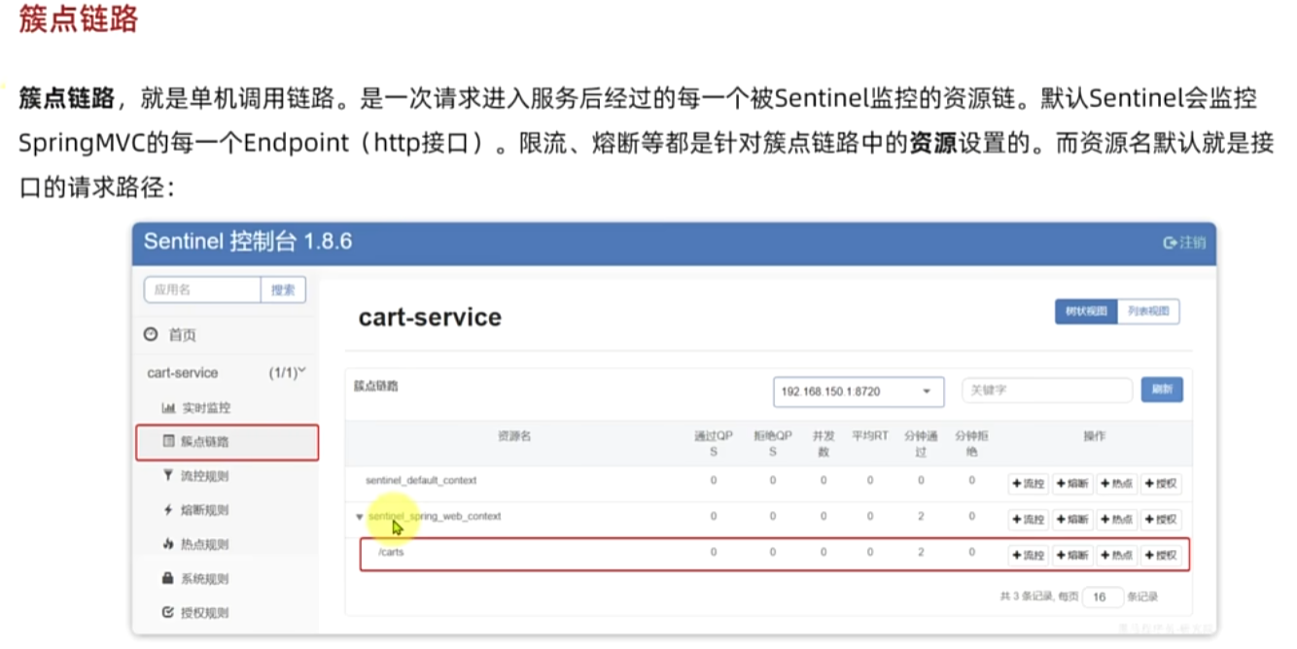The width and height of the screenshot is (1297, 649).
Task: Collapse the sentinel_spring_web_context tree node
Action: (360, 517)
